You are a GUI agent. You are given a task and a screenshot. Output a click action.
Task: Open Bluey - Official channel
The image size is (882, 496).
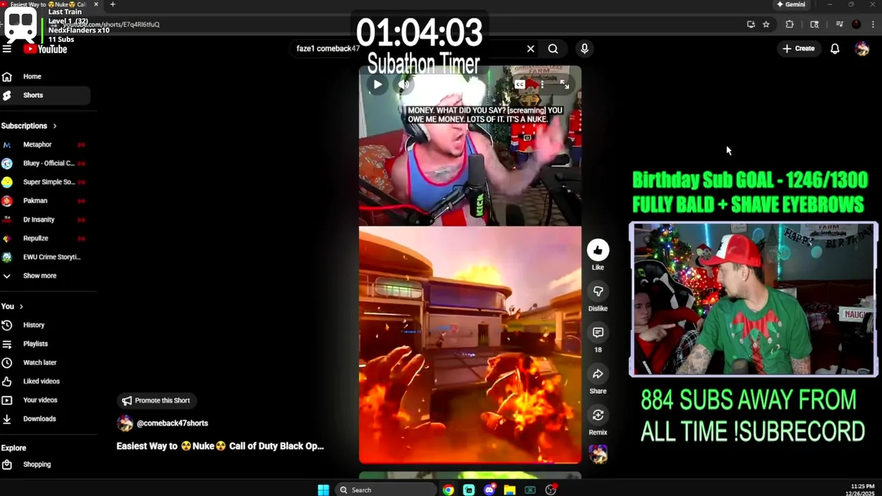(45, 163)
